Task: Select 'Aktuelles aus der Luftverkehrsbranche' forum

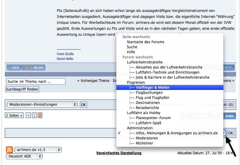Action: [170, 67]
